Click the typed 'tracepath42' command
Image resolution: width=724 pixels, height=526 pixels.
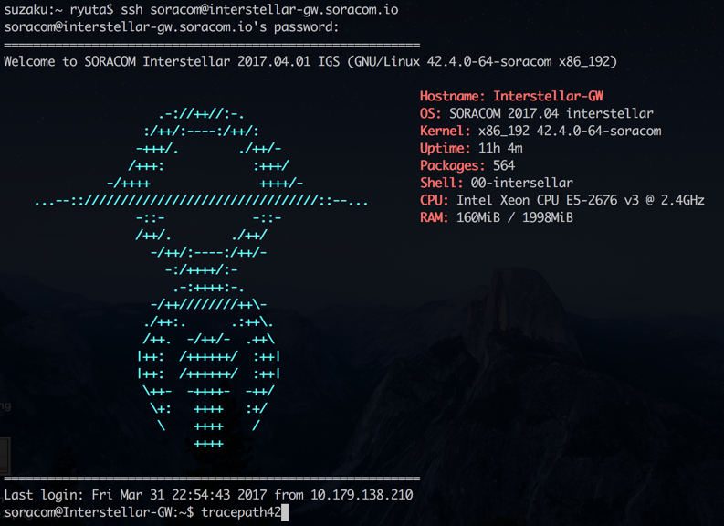tap(241, 512)
